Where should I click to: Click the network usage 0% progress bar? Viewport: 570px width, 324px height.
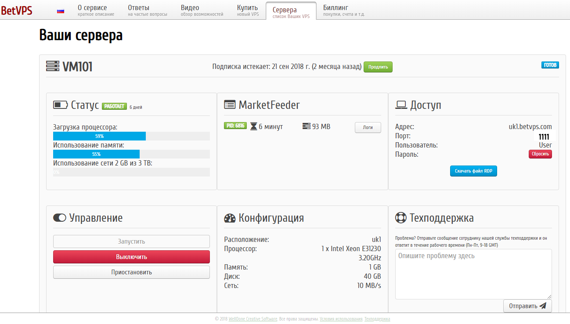pos(131,172)
